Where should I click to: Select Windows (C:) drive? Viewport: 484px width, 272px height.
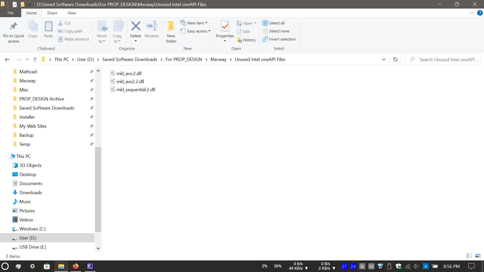[x=33, y=229]
